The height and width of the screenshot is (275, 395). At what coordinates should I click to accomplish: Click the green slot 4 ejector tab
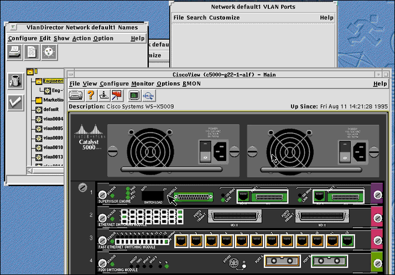point(377,262)
